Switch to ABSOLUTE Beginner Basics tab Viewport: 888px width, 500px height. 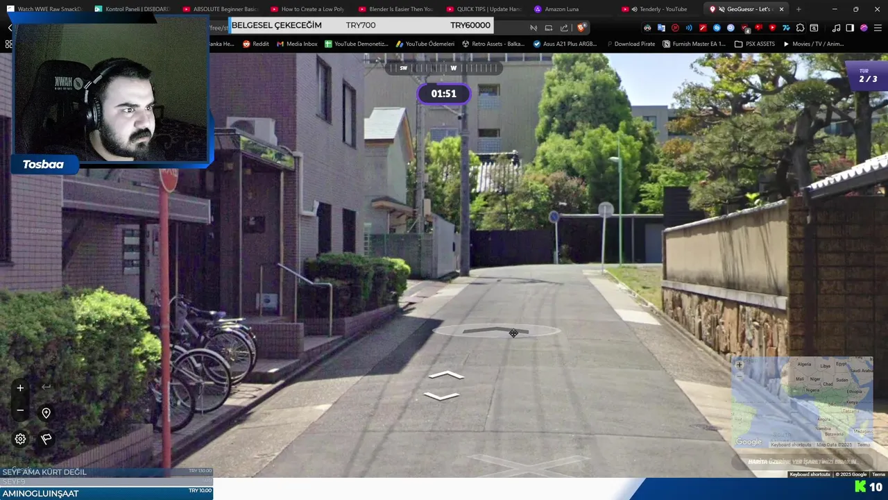(219, 9)
